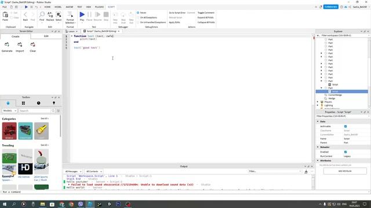Screen dimensions: 371x208
Task: Expand the Lighting node in Explorer
Action: click(318, 105)
